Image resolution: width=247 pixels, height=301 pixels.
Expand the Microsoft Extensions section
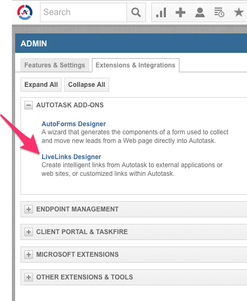tap(29, 255)
